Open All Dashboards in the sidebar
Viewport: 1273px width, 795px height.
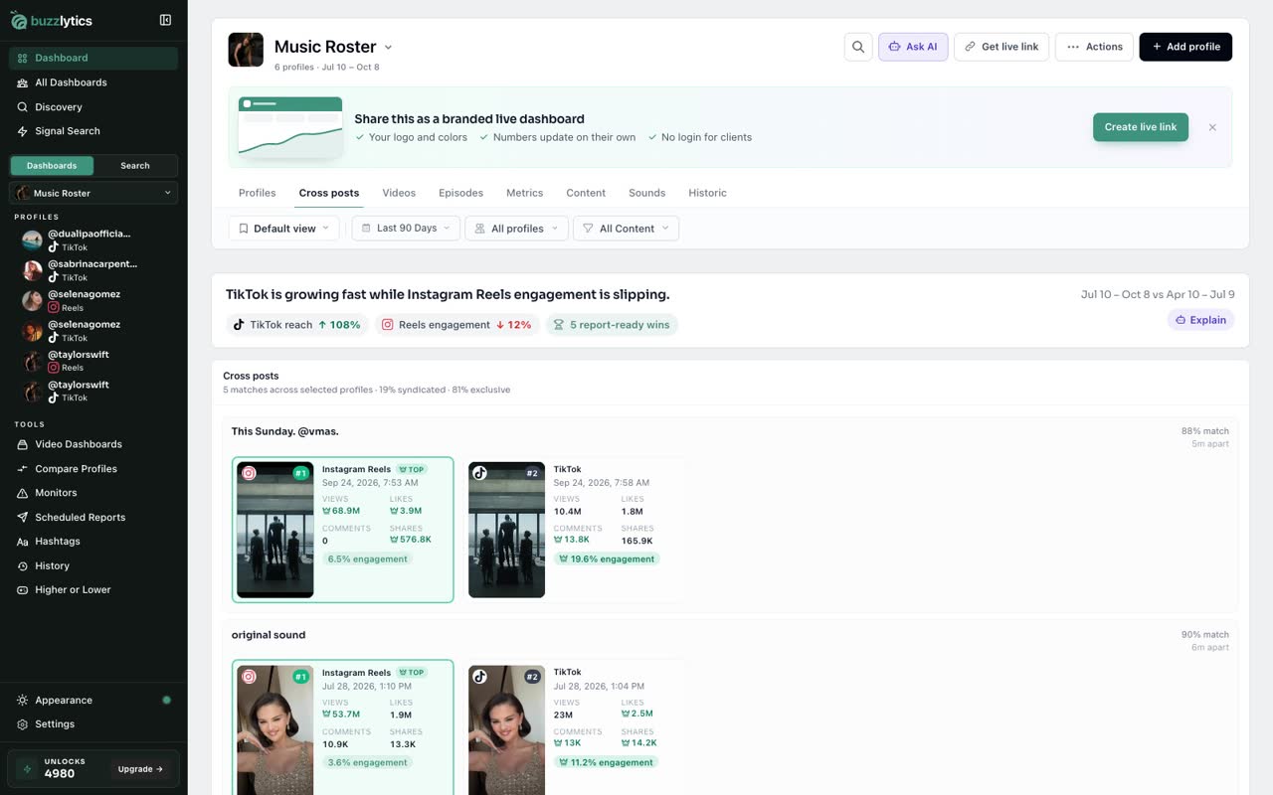(93, 82)
